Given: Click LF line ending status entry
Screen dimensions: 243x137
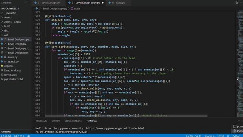Looking at the screenshot, I should click(x=228, y=136).
